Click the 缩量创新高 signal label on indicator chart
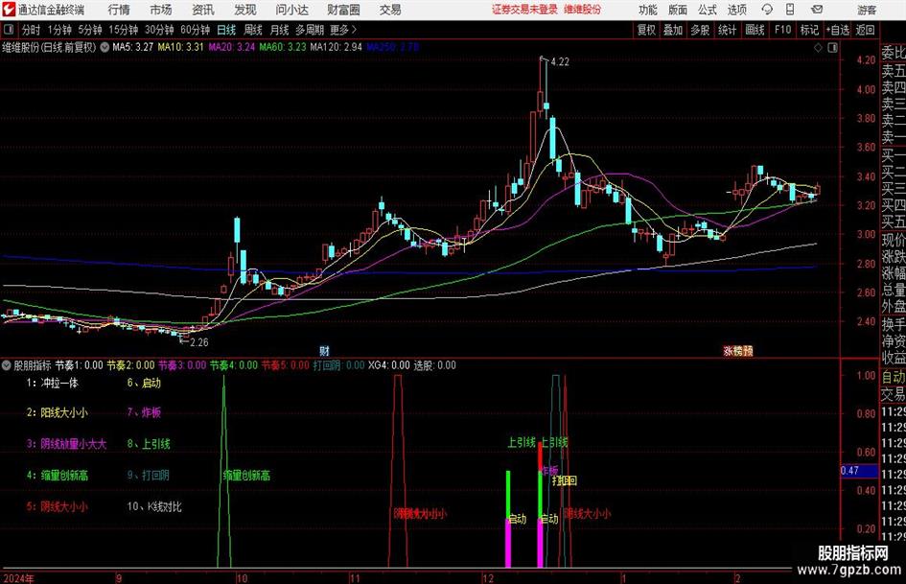The height and width of the screenshot is (584, 906). point(246,476)
